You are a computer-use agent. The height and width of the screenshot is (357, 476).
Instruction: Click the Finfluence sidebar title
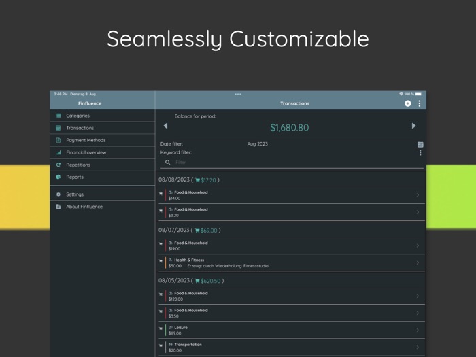(90, 103)
